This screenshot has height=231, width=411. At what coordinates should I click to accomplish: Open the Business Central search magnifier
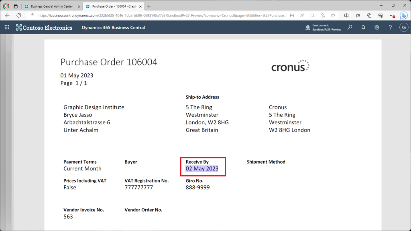(350, 27)
